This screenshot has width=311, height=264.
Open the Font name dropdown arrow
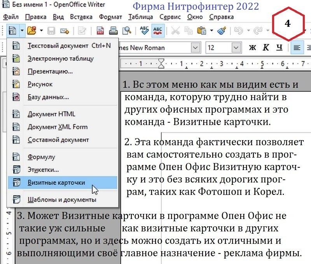click(196, 47)
